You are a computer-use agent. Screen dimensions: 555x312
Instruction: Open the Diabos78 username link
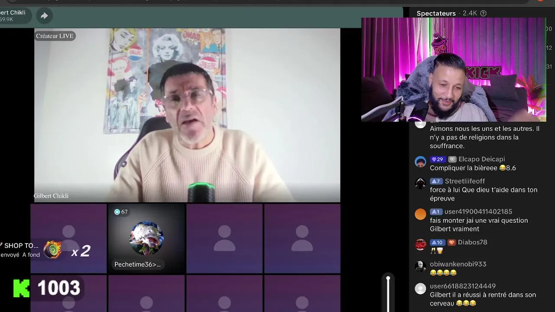click(x=473, y=242)
